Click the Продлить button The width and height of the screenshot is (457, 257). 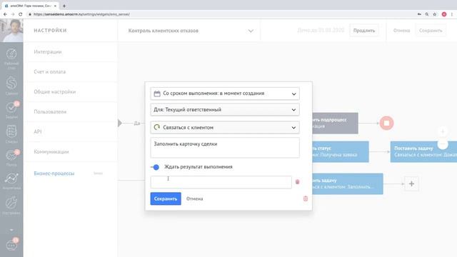(x=364, y=31)
